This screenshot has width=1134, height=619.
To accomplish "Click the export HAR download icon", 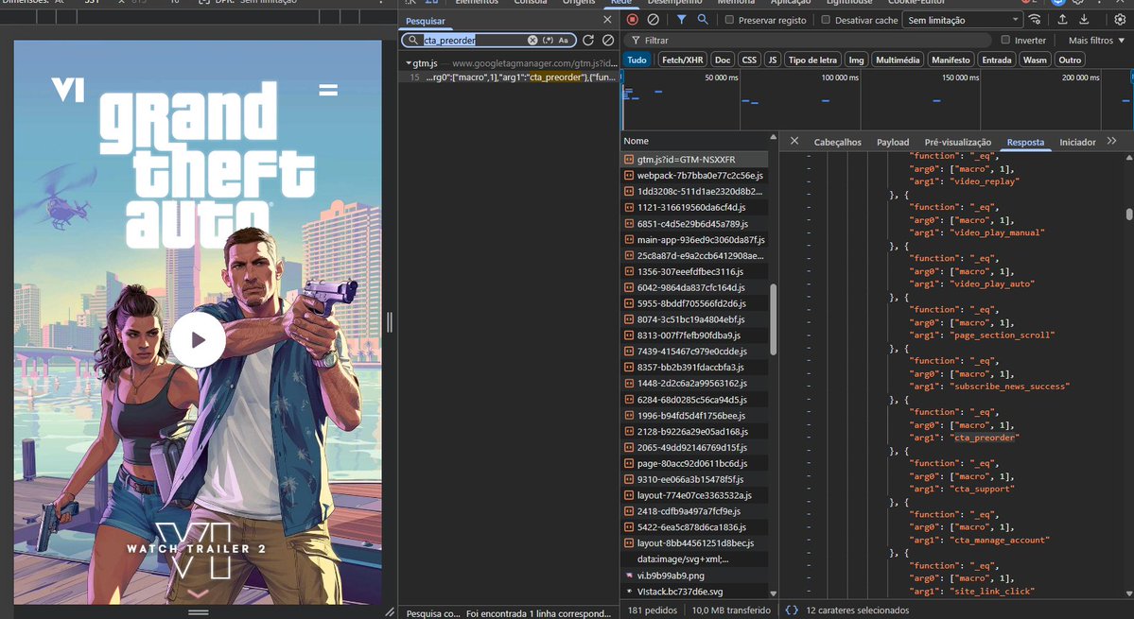I will point(1084,20).
